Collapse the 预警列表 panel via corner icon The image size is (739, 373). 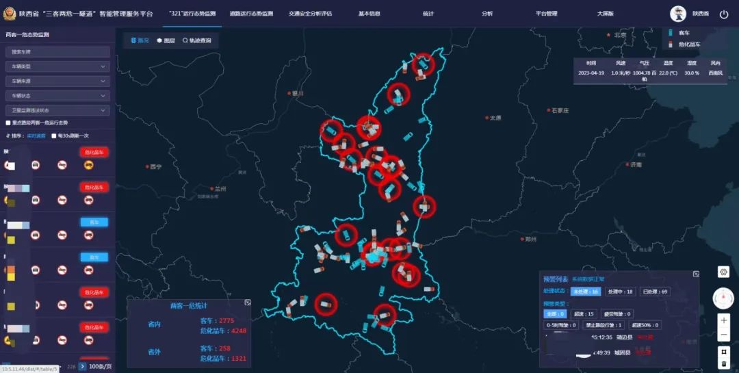click(696, 274)
